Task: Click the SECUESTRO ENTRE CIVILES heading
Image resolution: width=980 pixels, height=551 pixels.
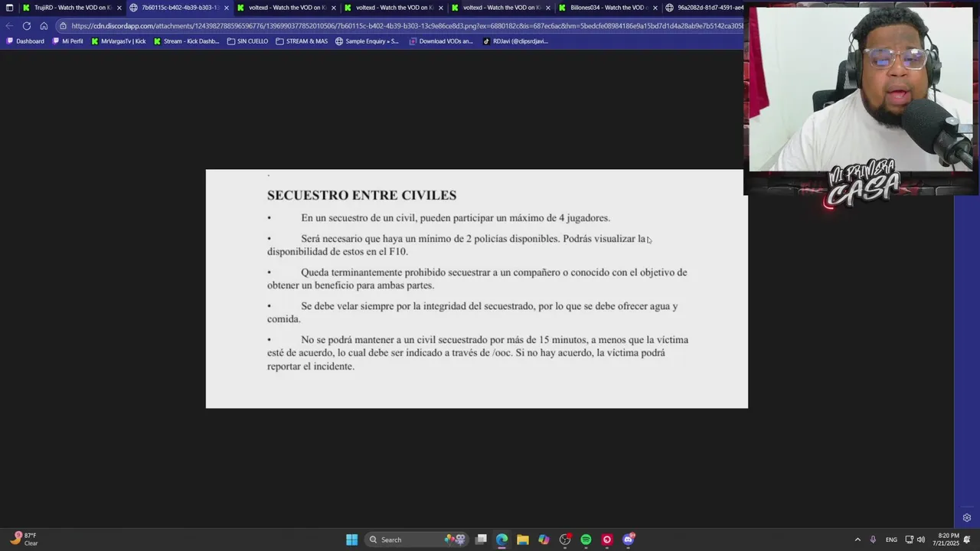Action: click(x=361, y=195)
